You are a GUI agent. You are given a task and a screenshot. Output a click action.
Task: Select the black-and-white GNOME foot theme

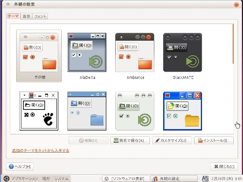tap(39, 111)
